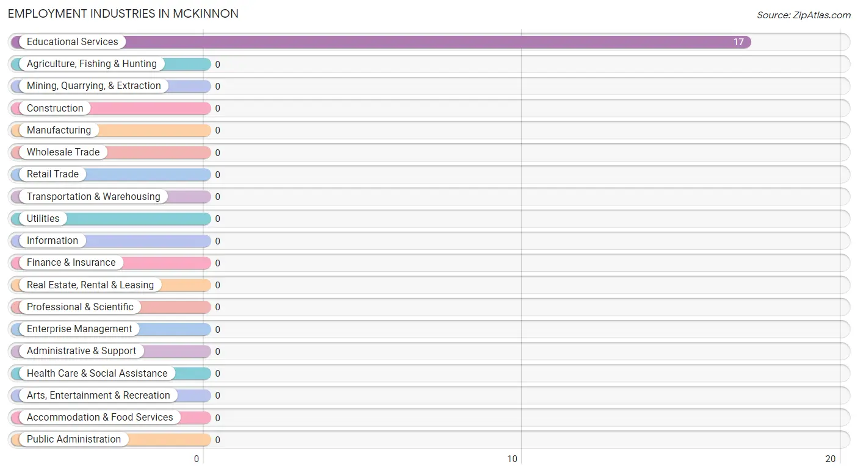Click the Retail Trade label
Screen dimensions: 858x473
tap(52, 174)
